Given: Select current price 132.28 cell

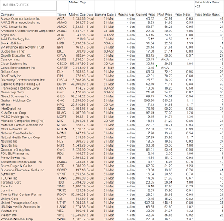Looking at the screenshot, I should pyautogui.click(x=146, y=203).
